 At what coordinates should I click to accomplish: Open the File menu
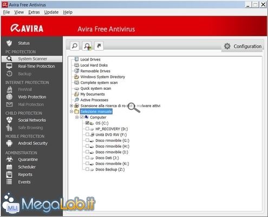(6, 12)
